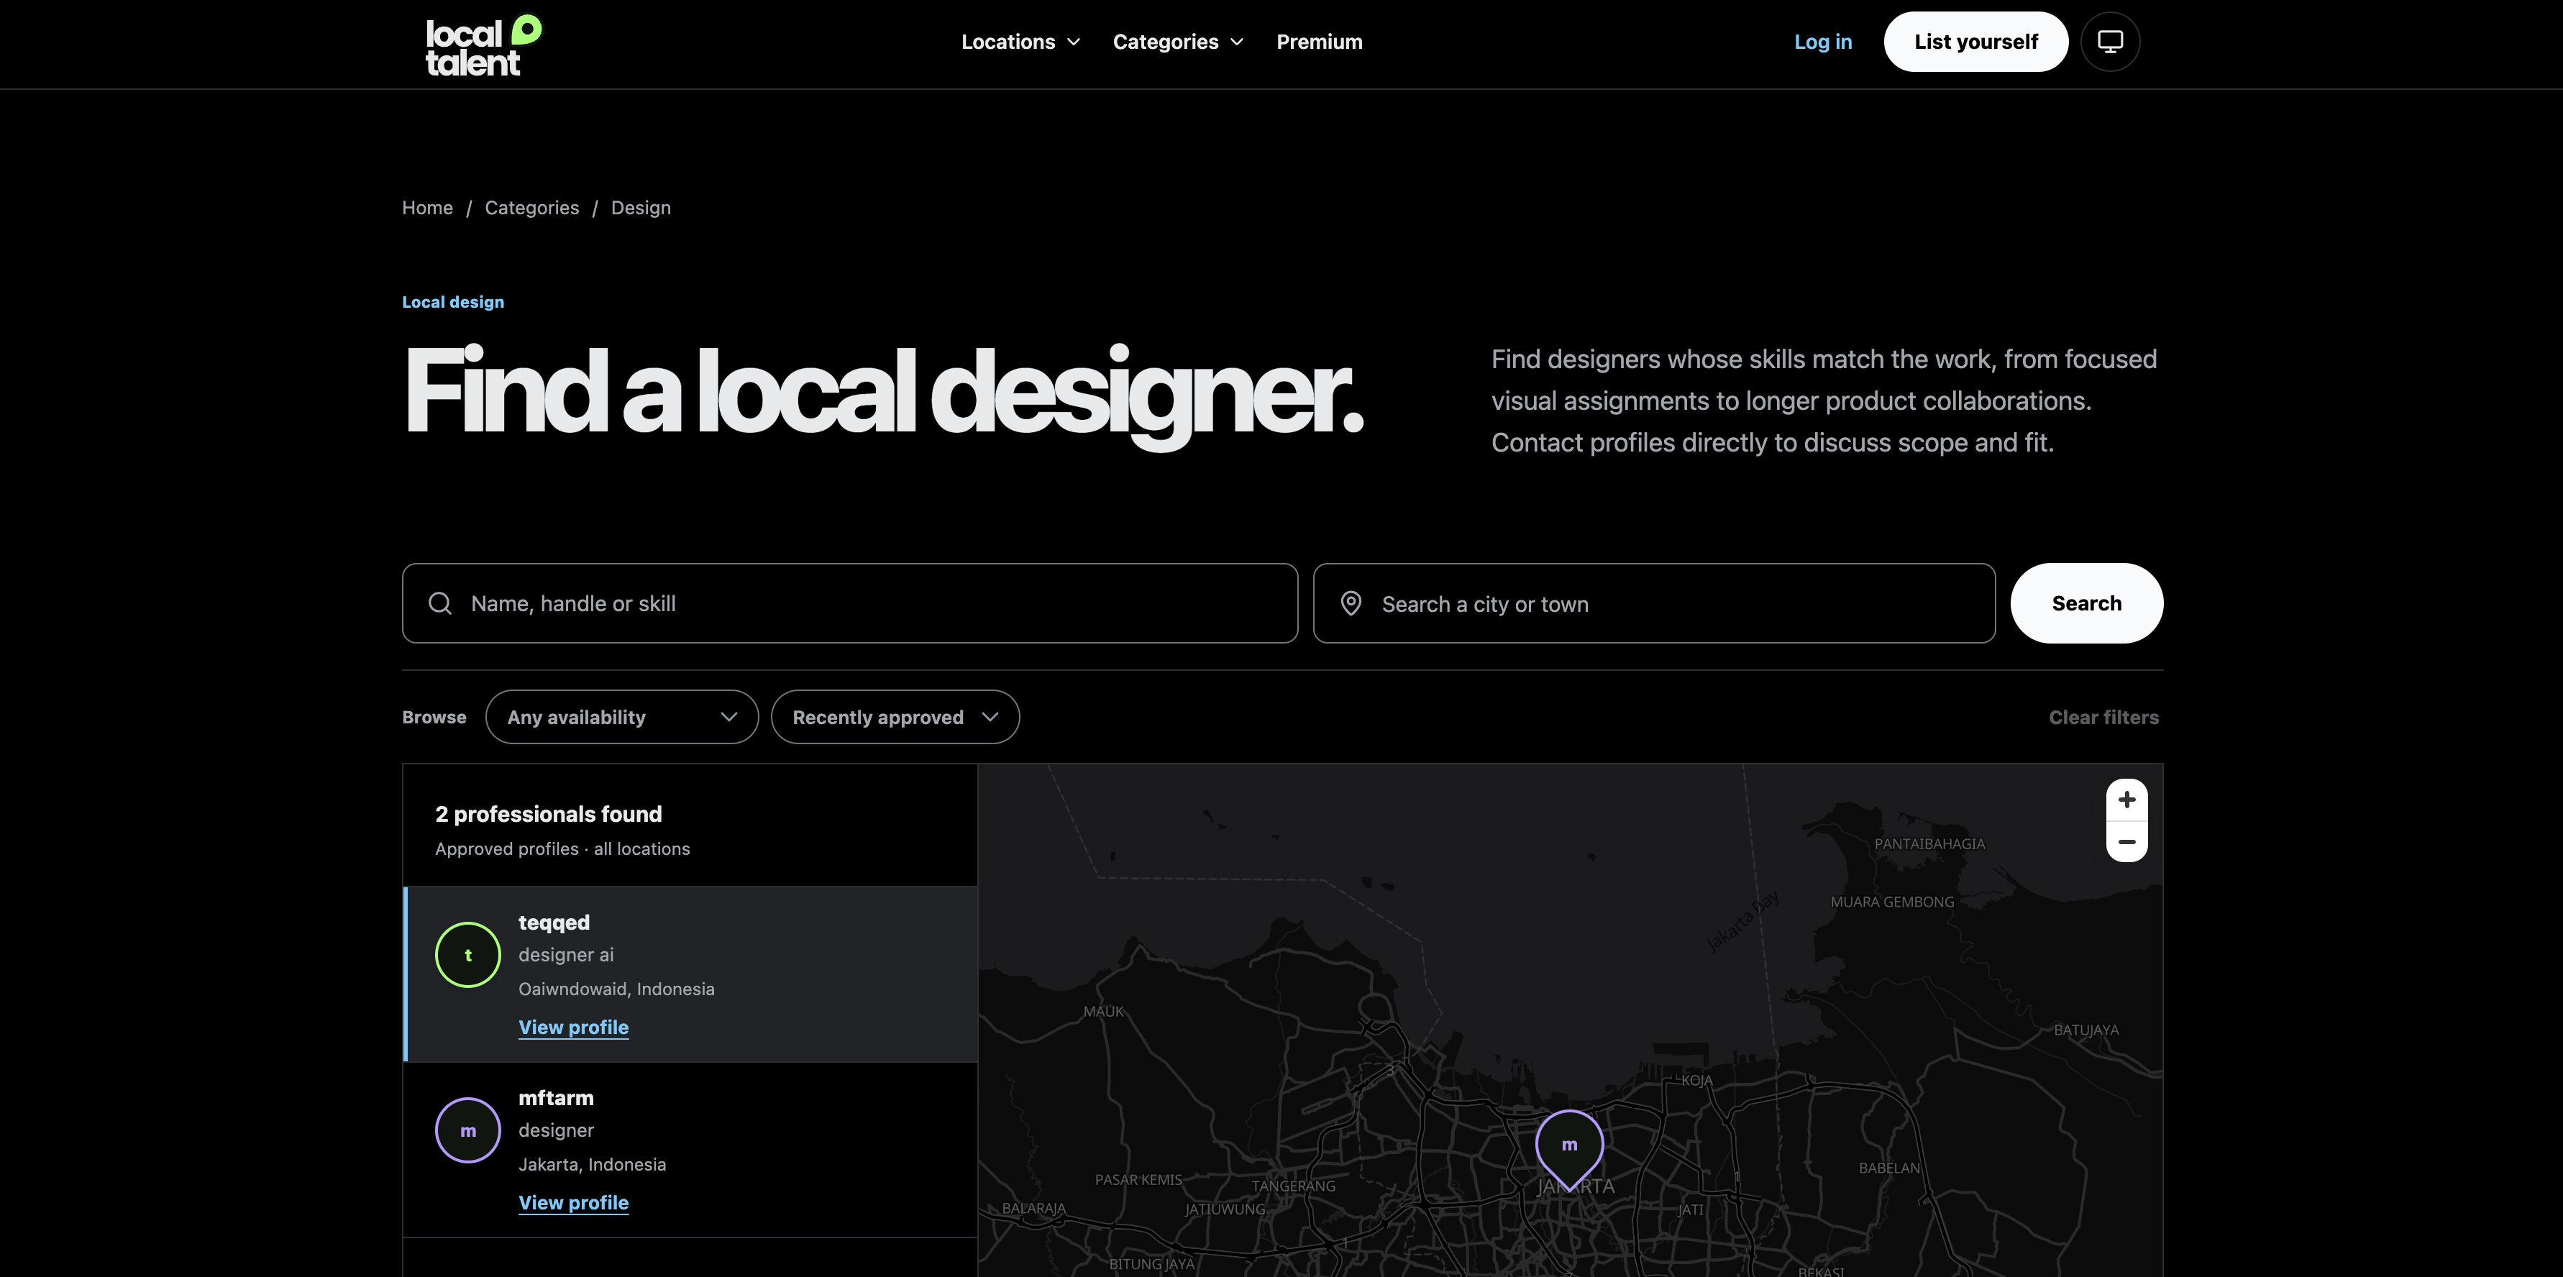The image size is (2563, 1277).
Task: View teqqed's profile
Action: click(x=573, y=1027)
